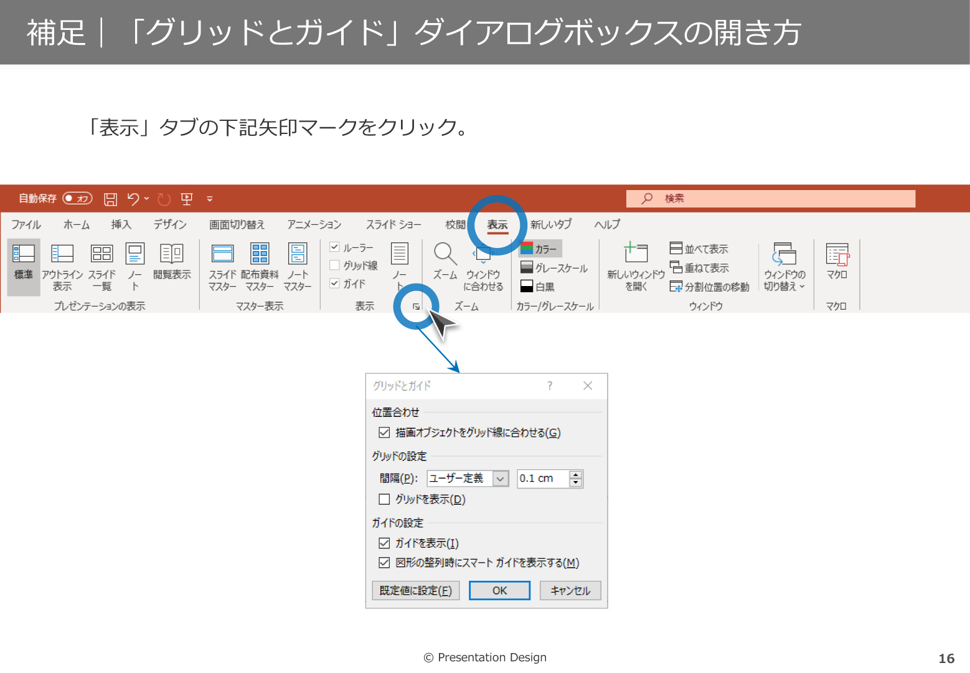Open ノートマスター notes master
Viewport: 970px width, 673px height.
298,267
